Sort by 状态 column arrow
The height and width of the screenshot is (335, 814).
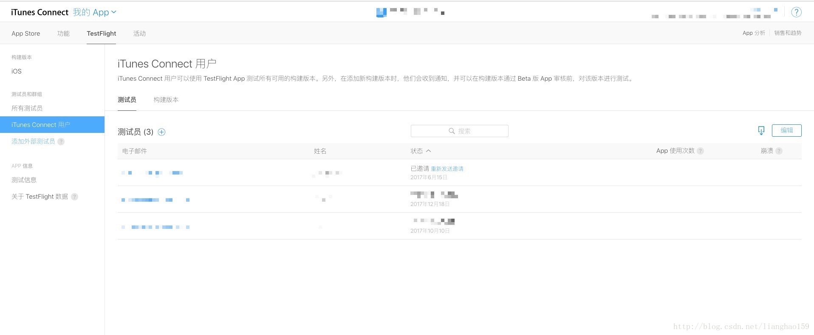(x=428, y=151)
